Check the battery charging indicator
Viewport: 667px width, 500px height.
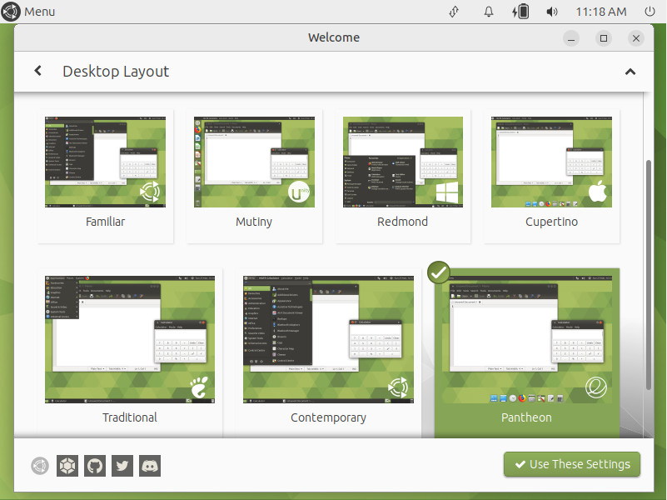tap(520, 12)
